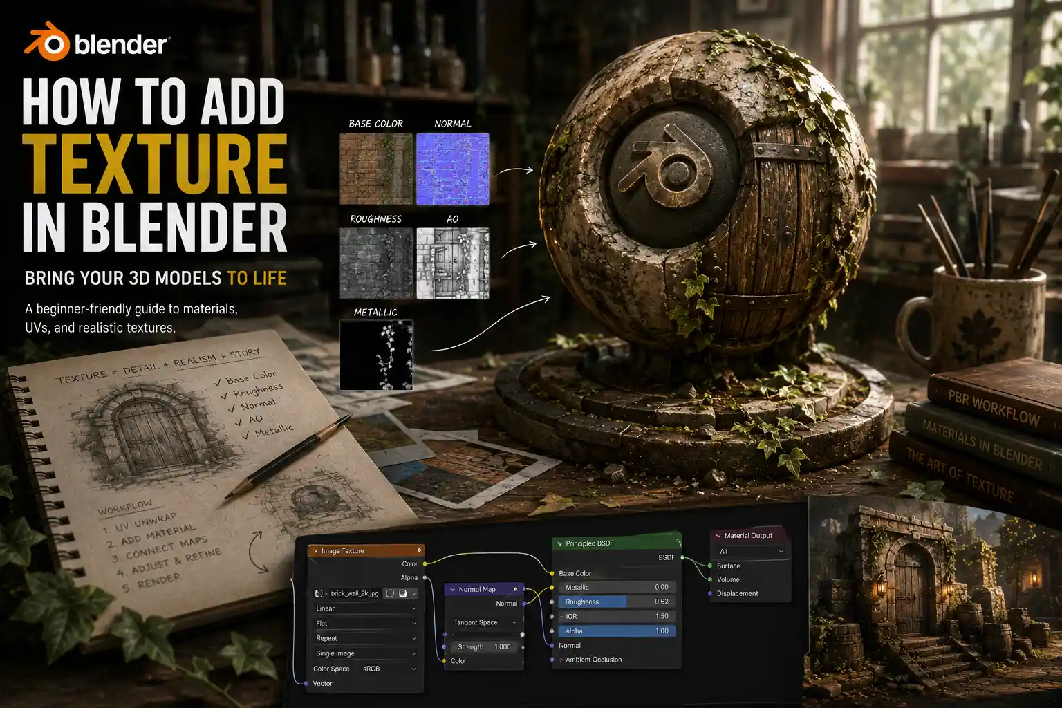Viewport: 1062px width, 708px height.
Task: Click the BSDF output socket
Action: [x=682, y=557]
